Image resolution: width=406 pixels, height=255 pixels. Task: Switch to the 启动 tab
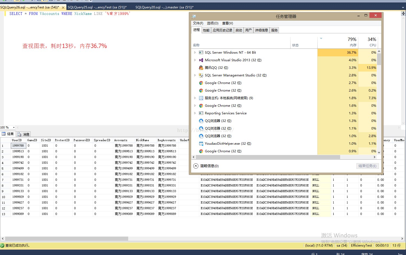[x=239, y=30]
